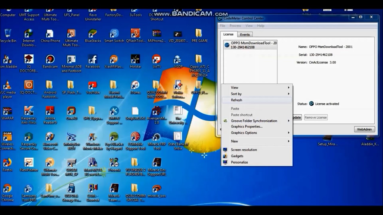Viewport: 383px width, 215px height.
Task: Expand Groove Folder Synchronization submenu
Action: coord(256,121)
